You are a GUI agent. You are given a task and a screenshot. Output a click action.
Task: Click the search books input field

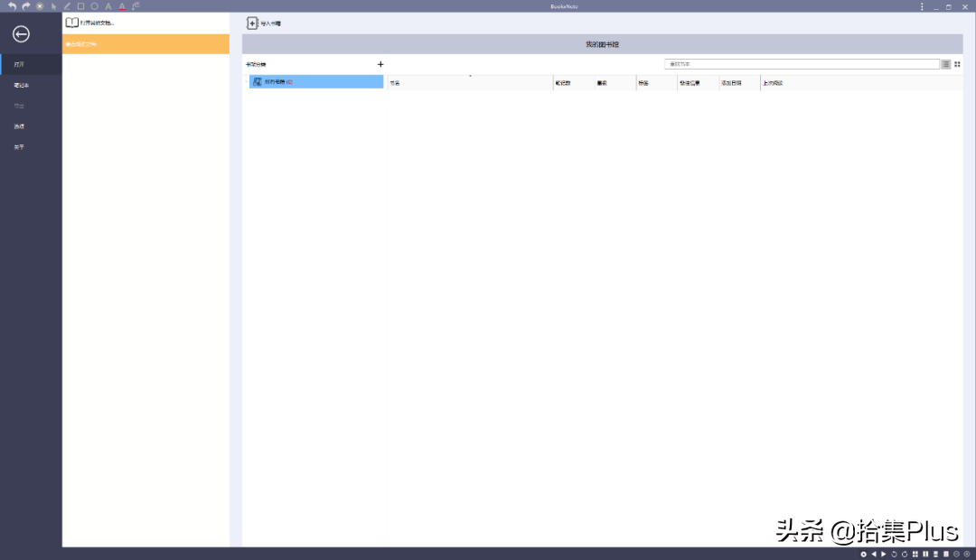(802, 64)
